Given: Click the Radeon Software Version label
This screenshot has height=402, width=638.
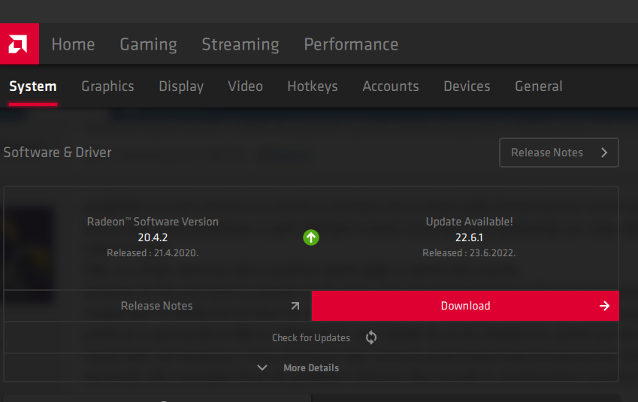Looking at the screenshot, I should click(153, 222).
